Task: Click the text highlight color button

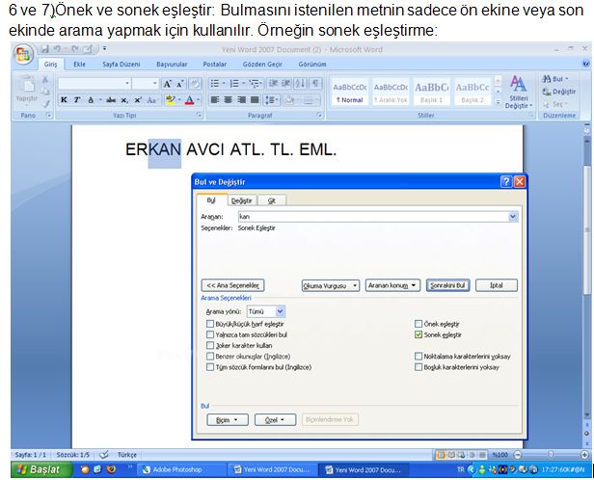Action: click(171, 100)
